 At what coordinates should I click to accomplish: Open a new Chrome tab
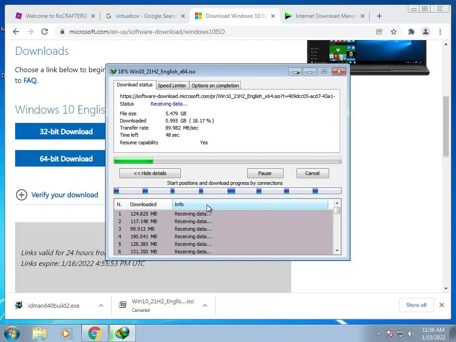tap(379, 16)
